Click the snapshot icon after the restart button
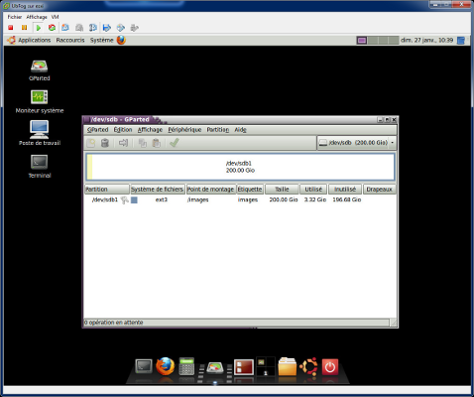 tap(65, 28)
